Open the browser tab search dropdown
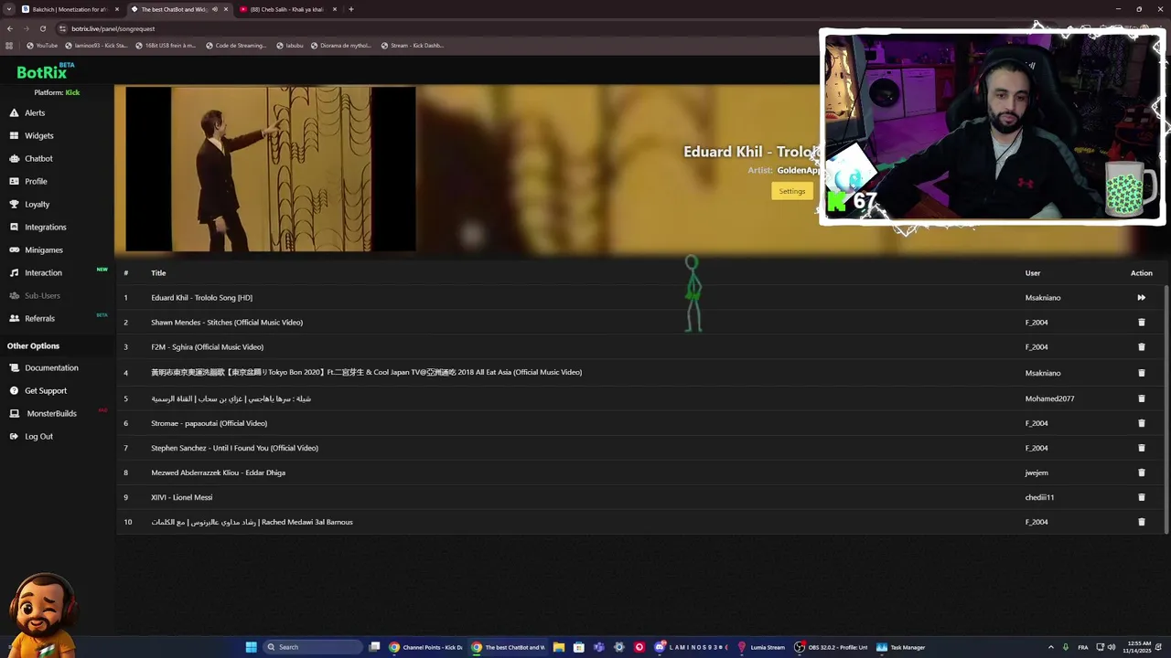The width and height of the screenshot is (1171, 658). [x=8, y=9]
